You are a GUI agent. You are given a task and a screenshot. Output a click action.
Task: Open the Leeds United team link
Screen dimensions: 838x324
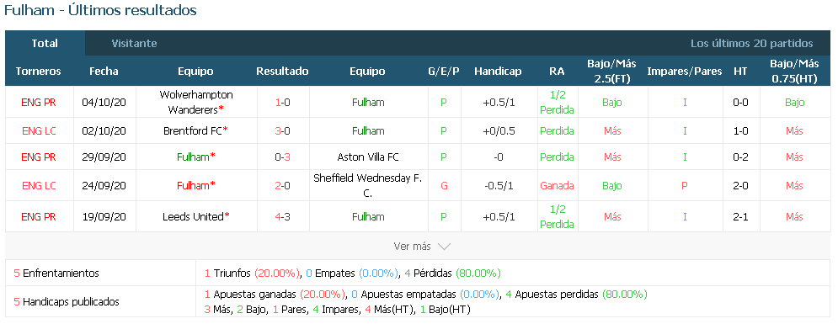tap(196, 217)
